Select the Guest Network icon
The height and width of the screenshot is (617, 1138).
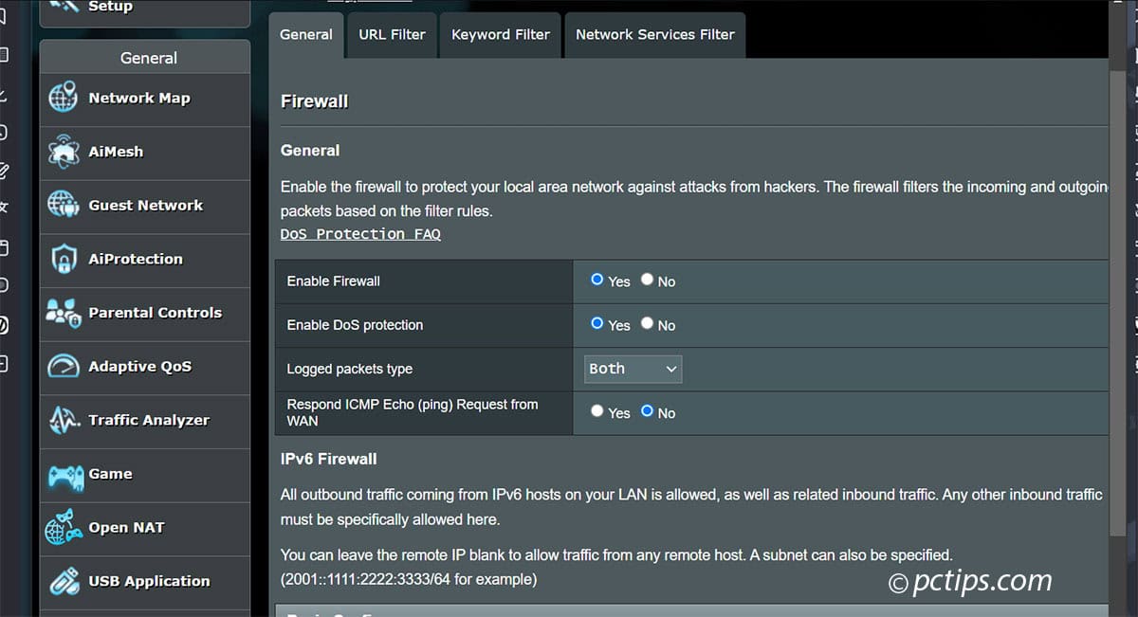64,206
